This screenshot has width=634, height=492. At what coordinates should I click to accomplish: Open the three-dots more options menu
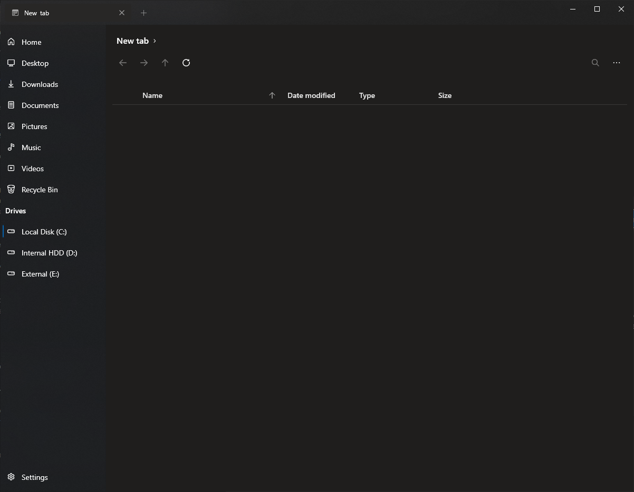[617, 63]
